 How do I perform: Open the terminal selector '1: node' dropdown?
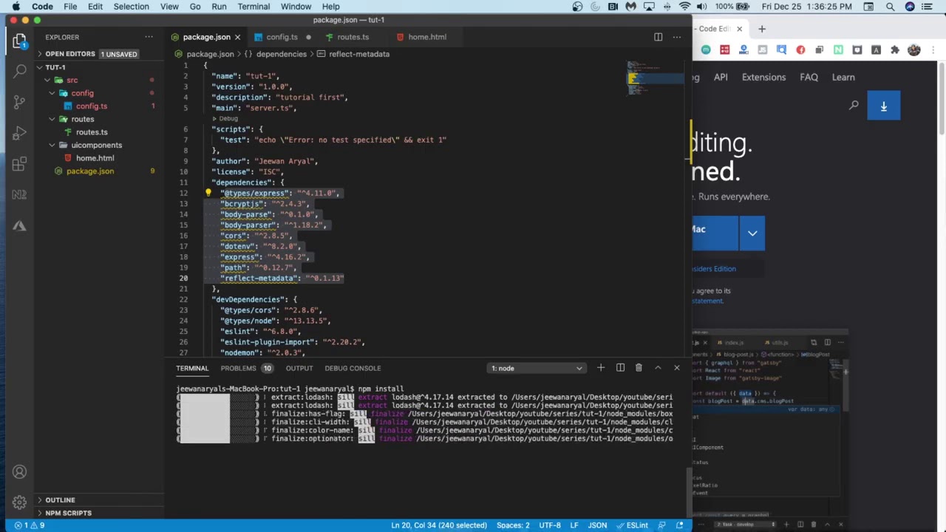tap(537, 368)
